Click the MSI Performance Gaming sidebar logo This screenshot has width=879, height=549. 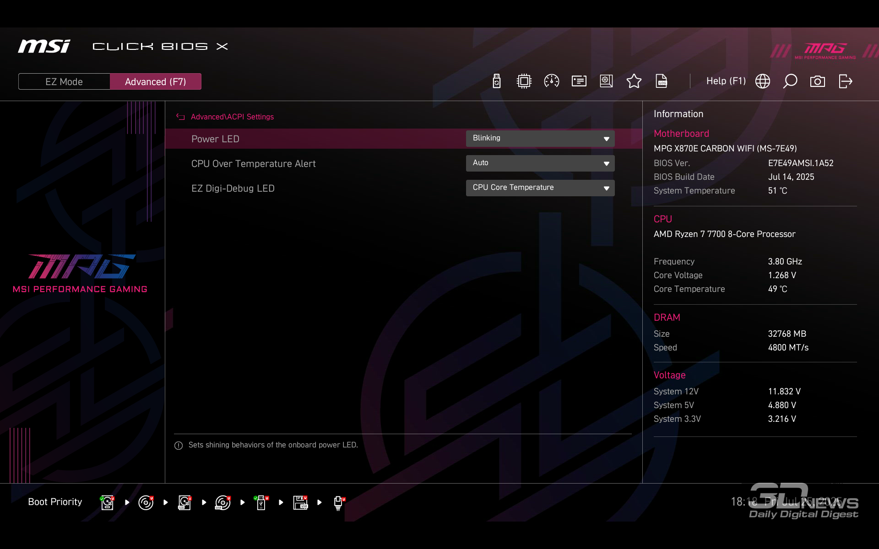click(81, 273)
